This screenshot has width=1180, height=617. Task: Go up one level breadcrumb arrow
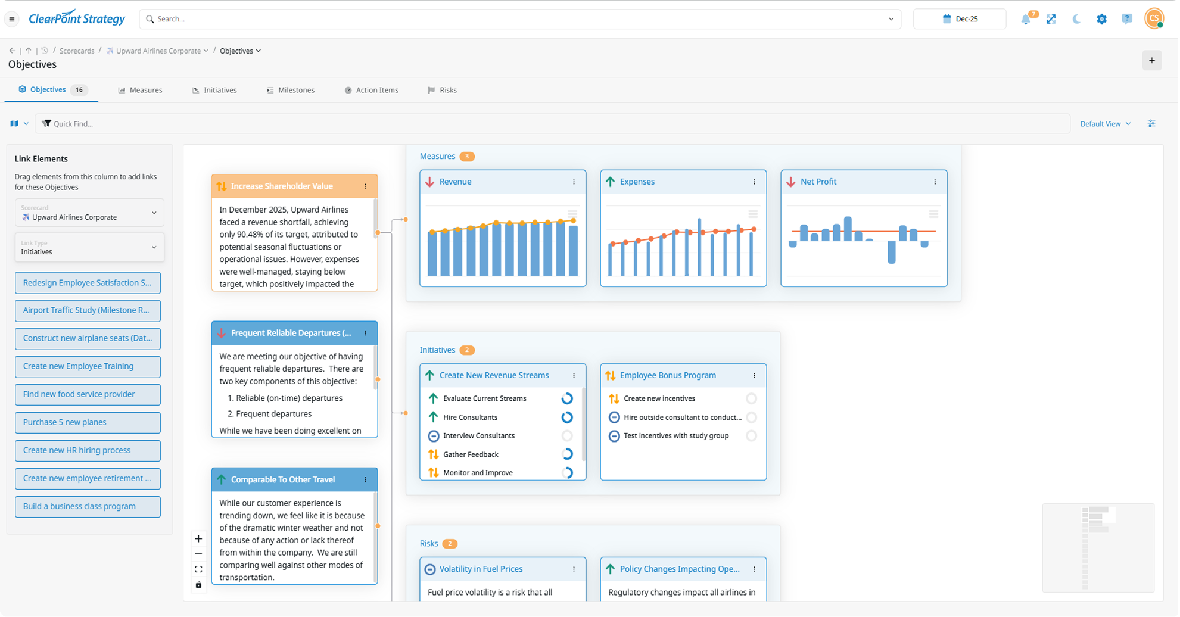pyautogui.click(x=28, y=51)
